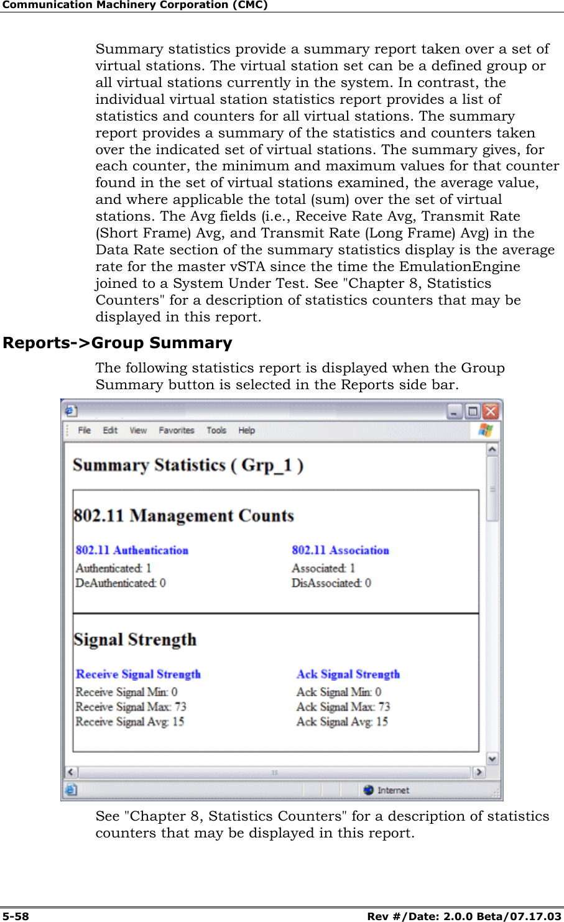Screen dimensions: 564x922
Task: Open the File menu
Action: pos(85,430)
